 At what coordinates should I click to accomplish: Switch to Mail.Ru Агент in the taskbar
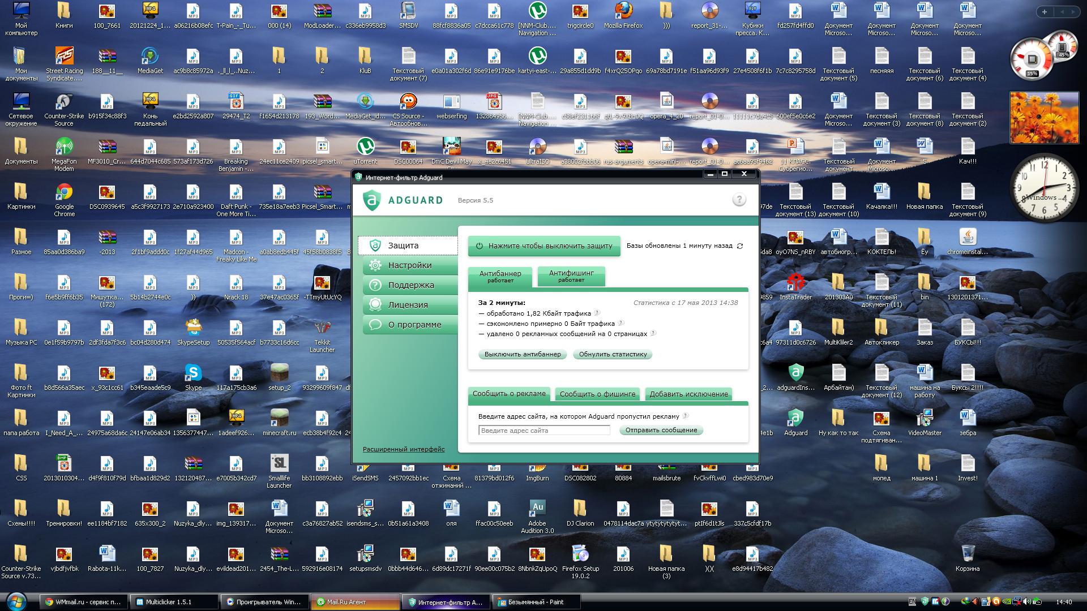coord(354,602)
